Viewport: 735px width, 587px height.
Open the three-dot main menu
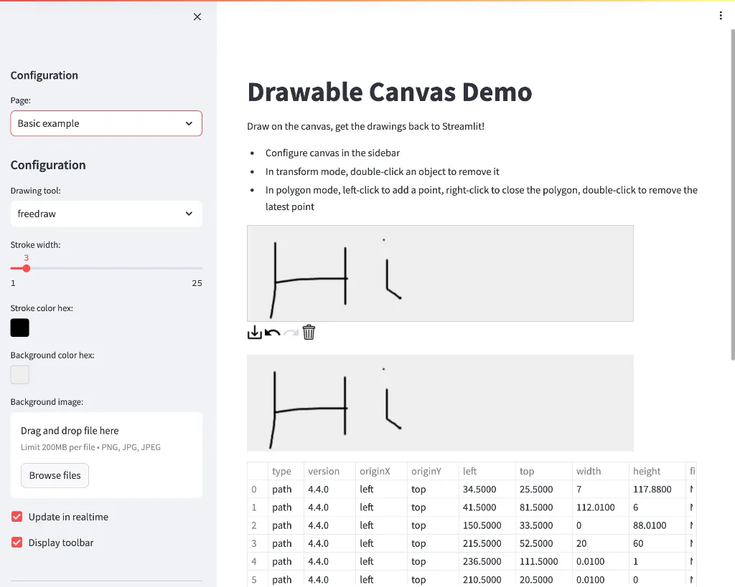pyautogui.click(x=721, y=16)
